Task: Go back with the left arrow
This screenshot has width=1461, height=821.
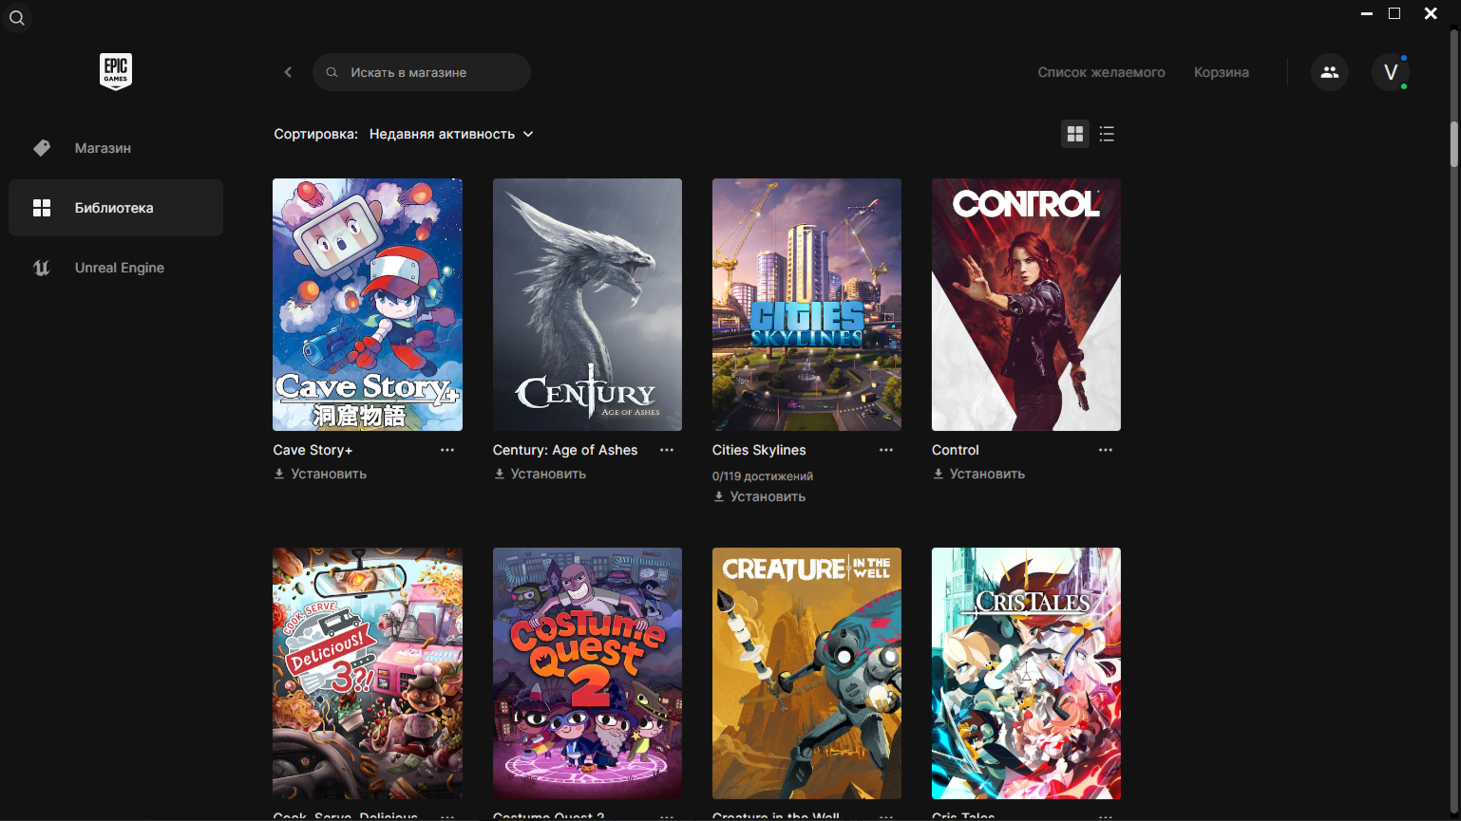Action: click(x=288, y=72)
